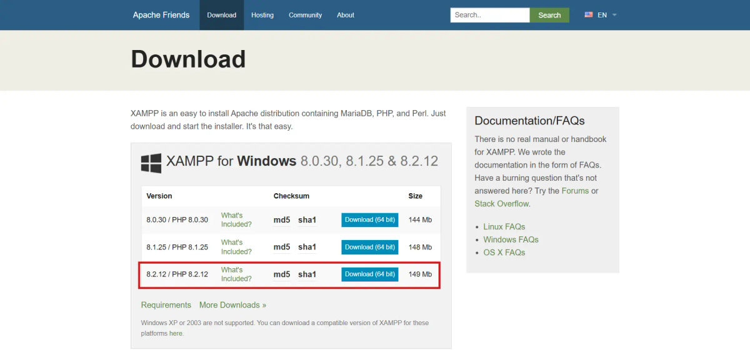Click the 'Checksum' column header

[x=291, y=196]
